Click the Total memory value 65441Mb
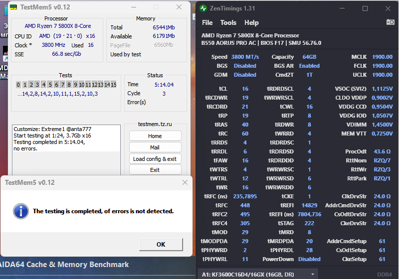Image resolution: width=399 pixels, height=279 pixels. pyautogui.click(x=164, y=27)
